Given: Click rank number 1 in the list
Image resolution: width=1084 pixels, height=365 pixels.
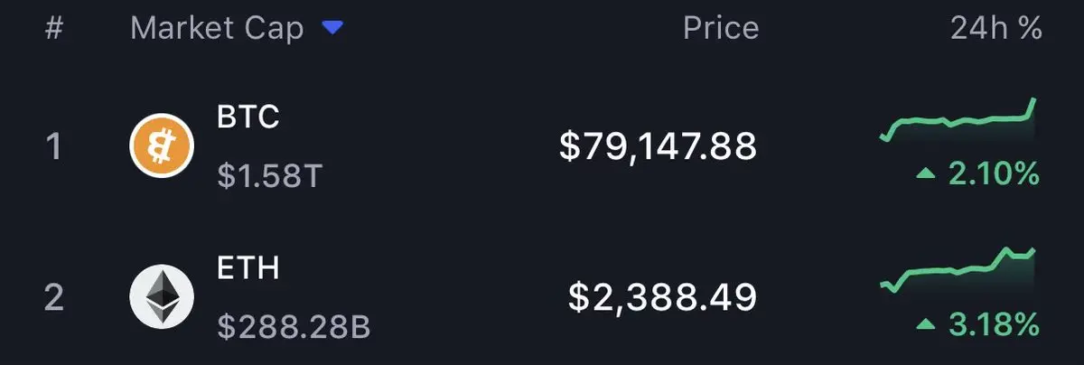Looking at the screenshot, I should [x=54, y=147].
